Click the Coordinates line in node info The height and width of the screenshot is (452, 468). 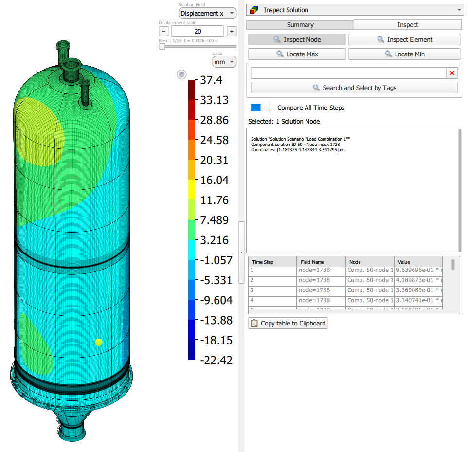297,150
